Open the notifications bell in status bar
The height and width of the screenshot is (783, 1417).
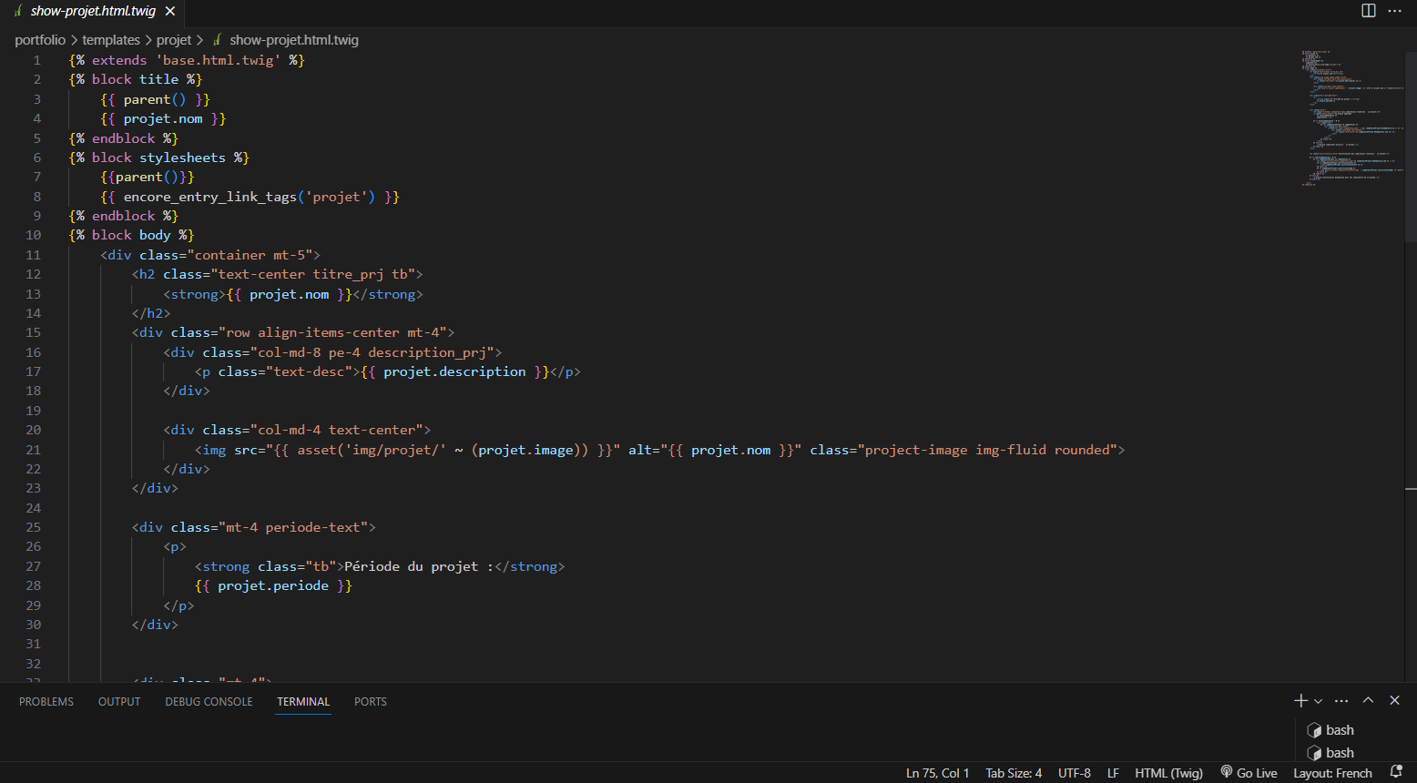point(1396,772)
